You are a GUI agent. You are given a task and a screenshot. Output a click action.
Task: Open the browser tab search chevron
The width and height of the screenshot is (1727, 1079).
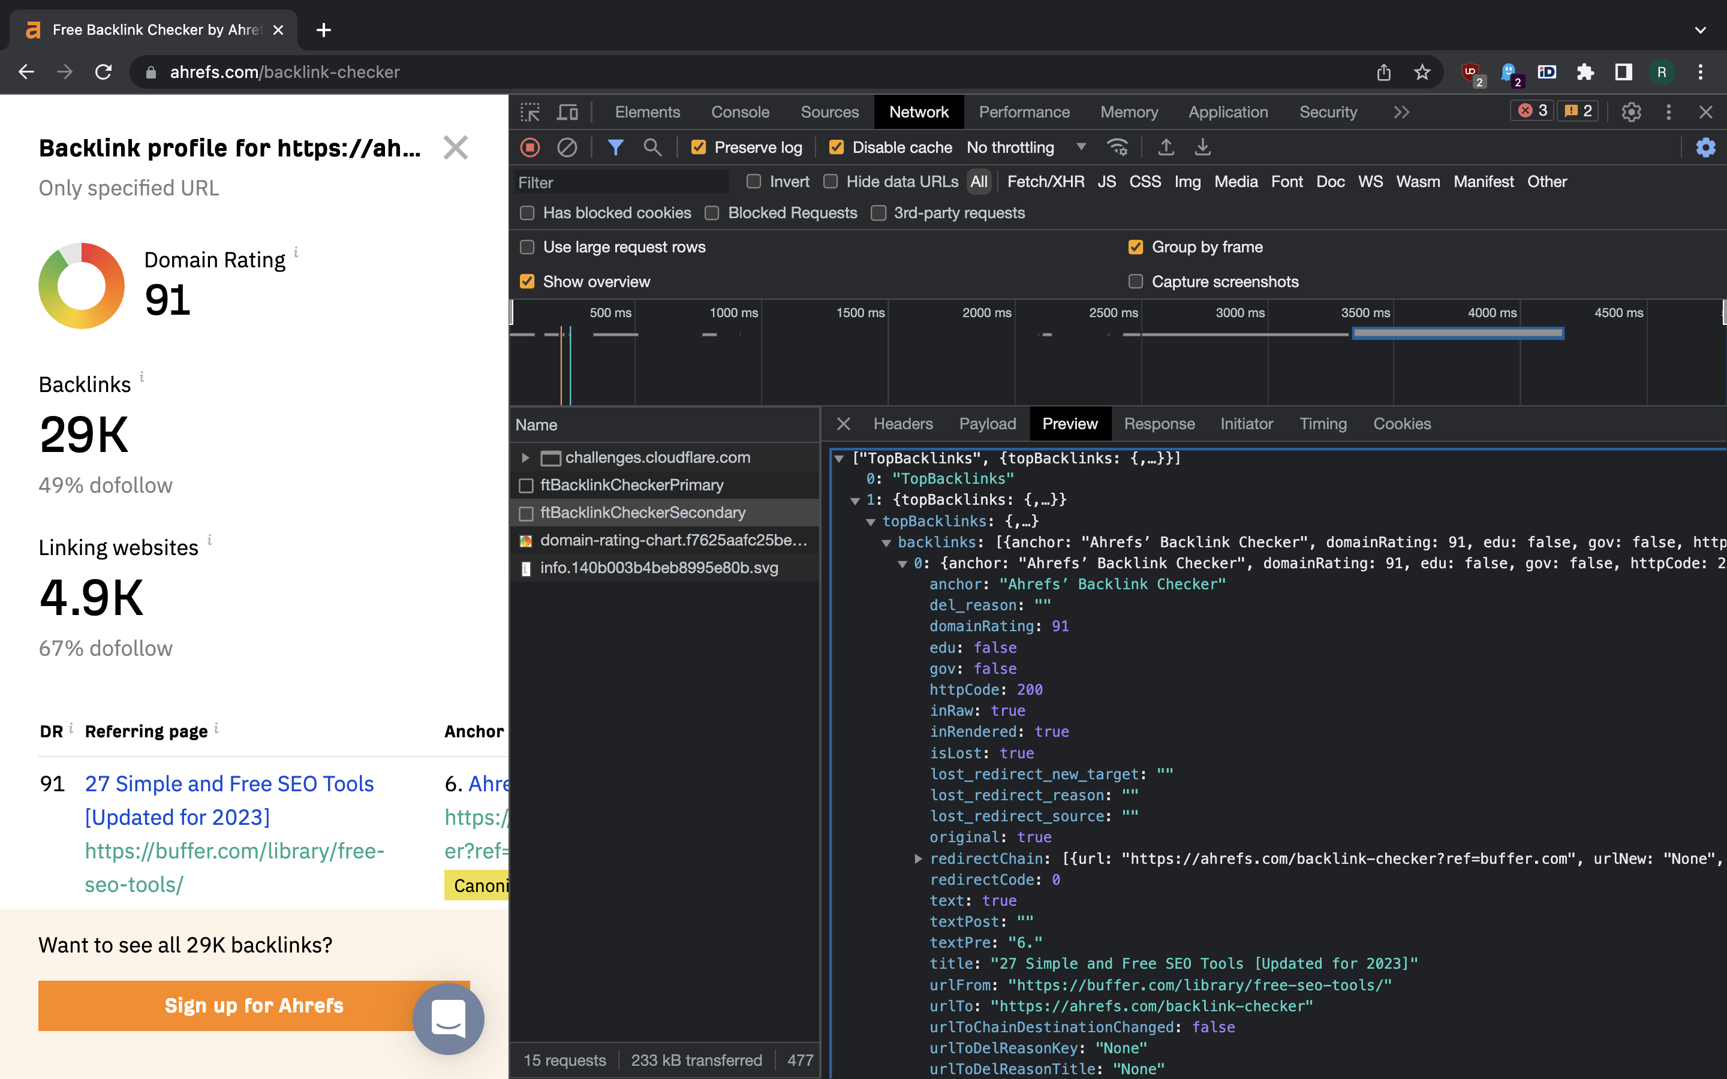pos(1701,30)
